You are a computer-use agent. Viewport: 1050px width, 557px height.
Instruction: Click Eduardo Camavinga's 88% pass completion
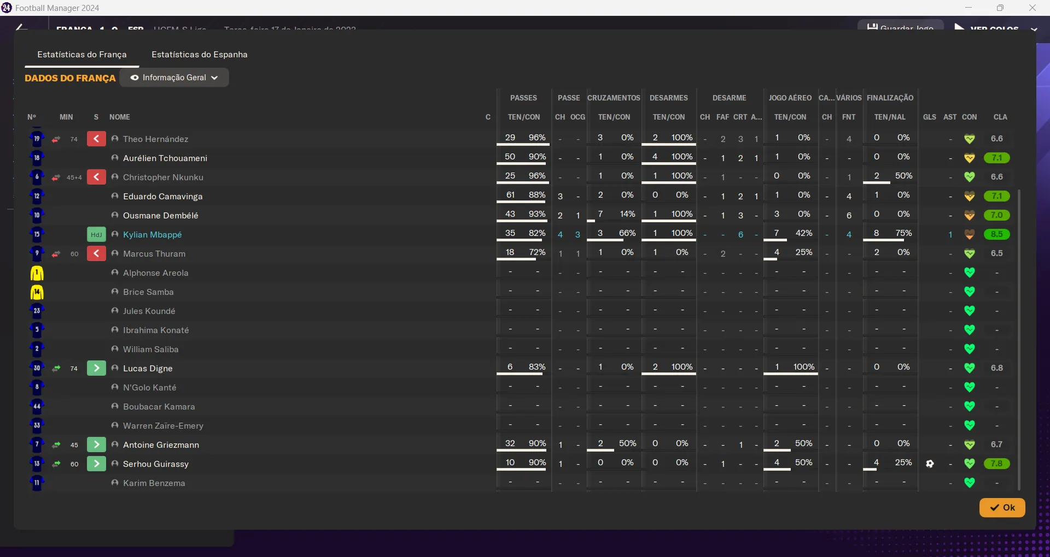pyautogui.click(x=537, y=195)
